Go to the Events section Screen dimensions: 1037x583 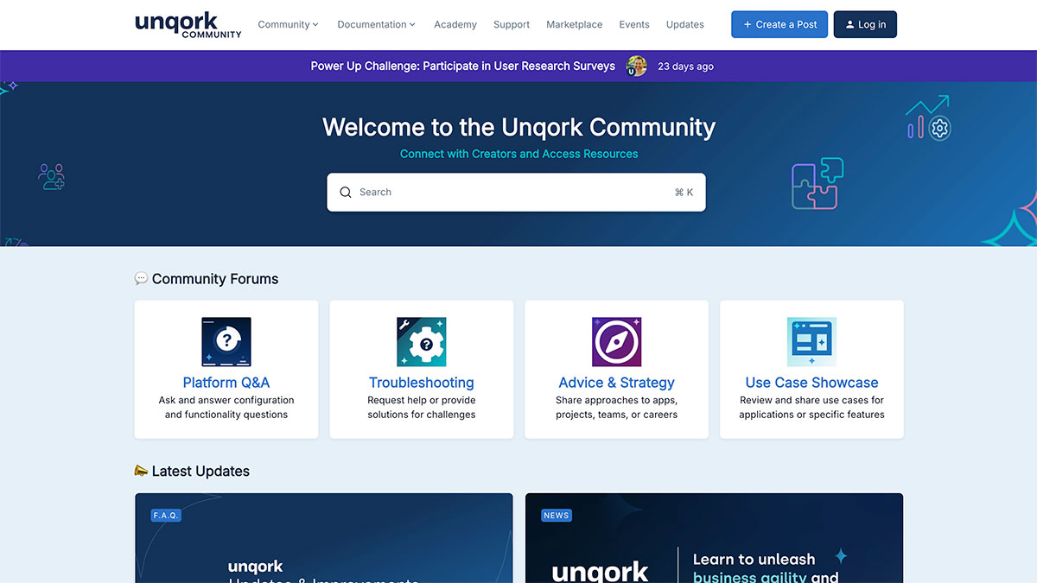click(x=634, y=24)
